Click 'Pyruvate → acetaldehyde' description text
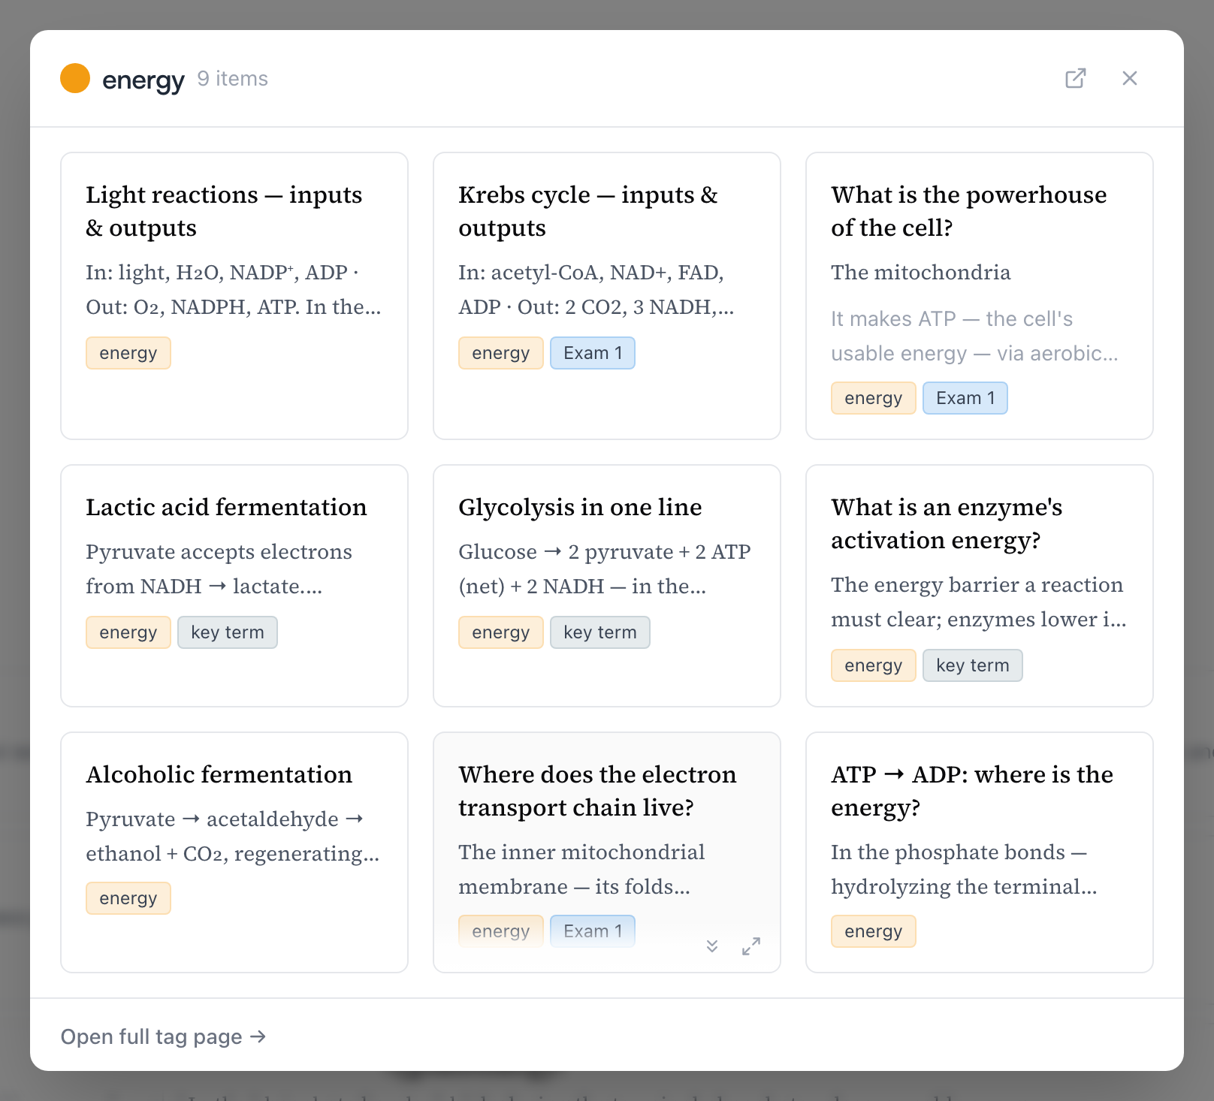 pyautogui.click(x=232, y=836)
